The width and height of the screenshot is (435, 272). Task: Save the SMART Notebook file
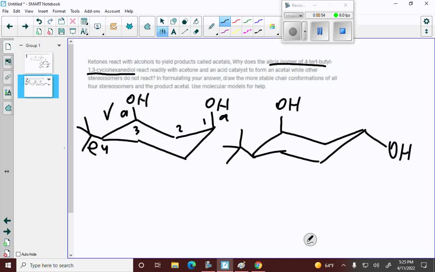tap(61, 31)
